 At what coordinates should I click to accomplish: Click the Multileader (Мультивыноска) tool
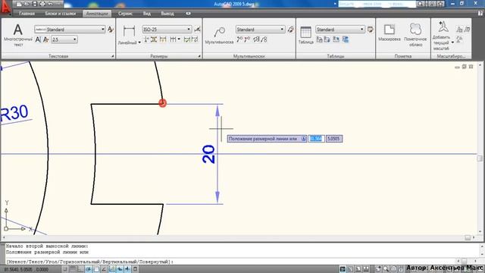pyautogui.click(x=219, y=35)
